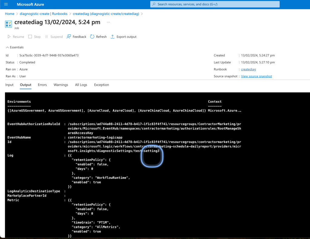Click job Id 5ca7bc6c-3039-4cf7-9448-937e3060a473
Screen dimensions: 310x239
coord(49,55)
